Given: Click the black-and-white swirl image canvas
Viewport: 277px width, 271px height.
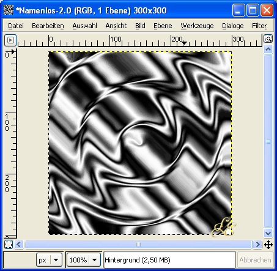Looking at the screenshot, I should (x=140, y=143).
